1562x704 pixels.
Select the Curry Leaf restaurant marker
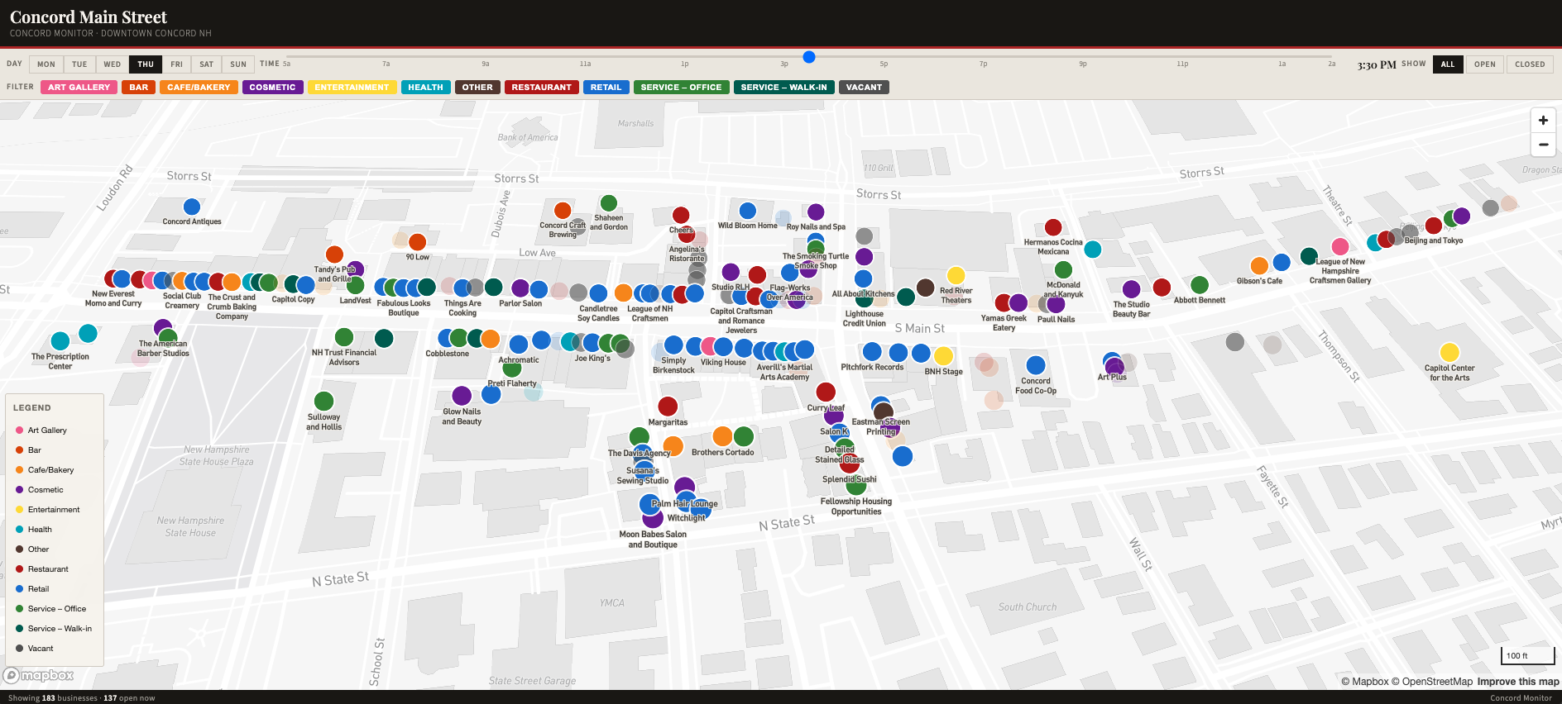click(x=826, y=392)
